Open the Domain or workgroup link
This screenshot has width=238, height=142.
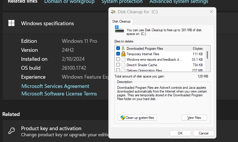(x=69, y=2)
